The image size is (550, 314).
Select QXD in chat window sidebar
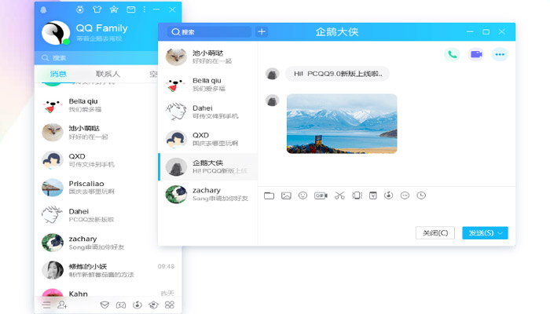point(208,139)
